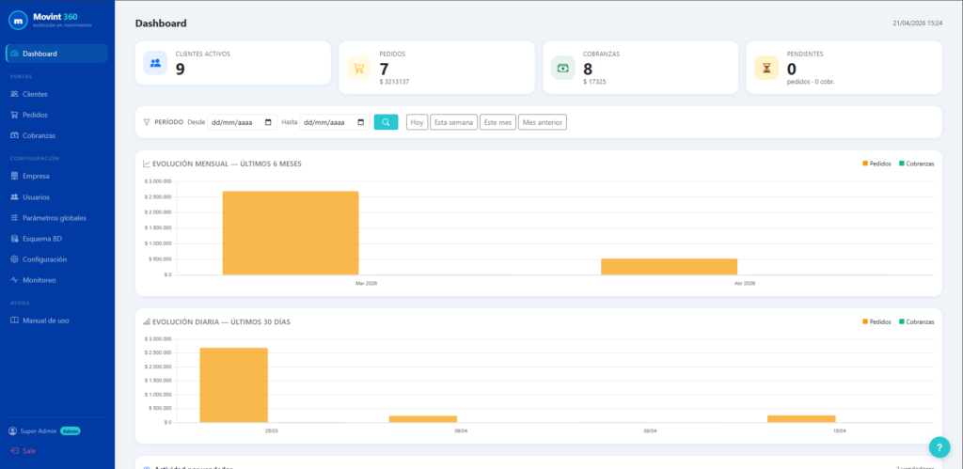The image size is (963, 469).
Task: Toggle Pedidos legend in daily chart
Action: click(878, 321)
